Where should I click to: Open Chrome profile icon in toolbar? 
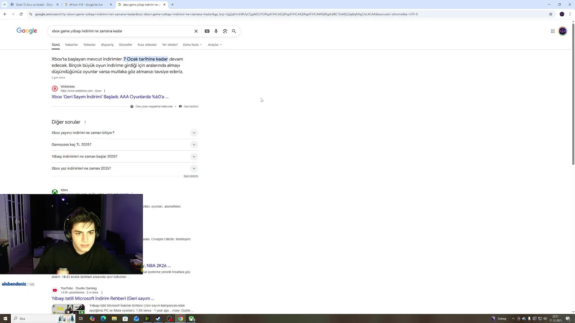click(x=562, y=14)
